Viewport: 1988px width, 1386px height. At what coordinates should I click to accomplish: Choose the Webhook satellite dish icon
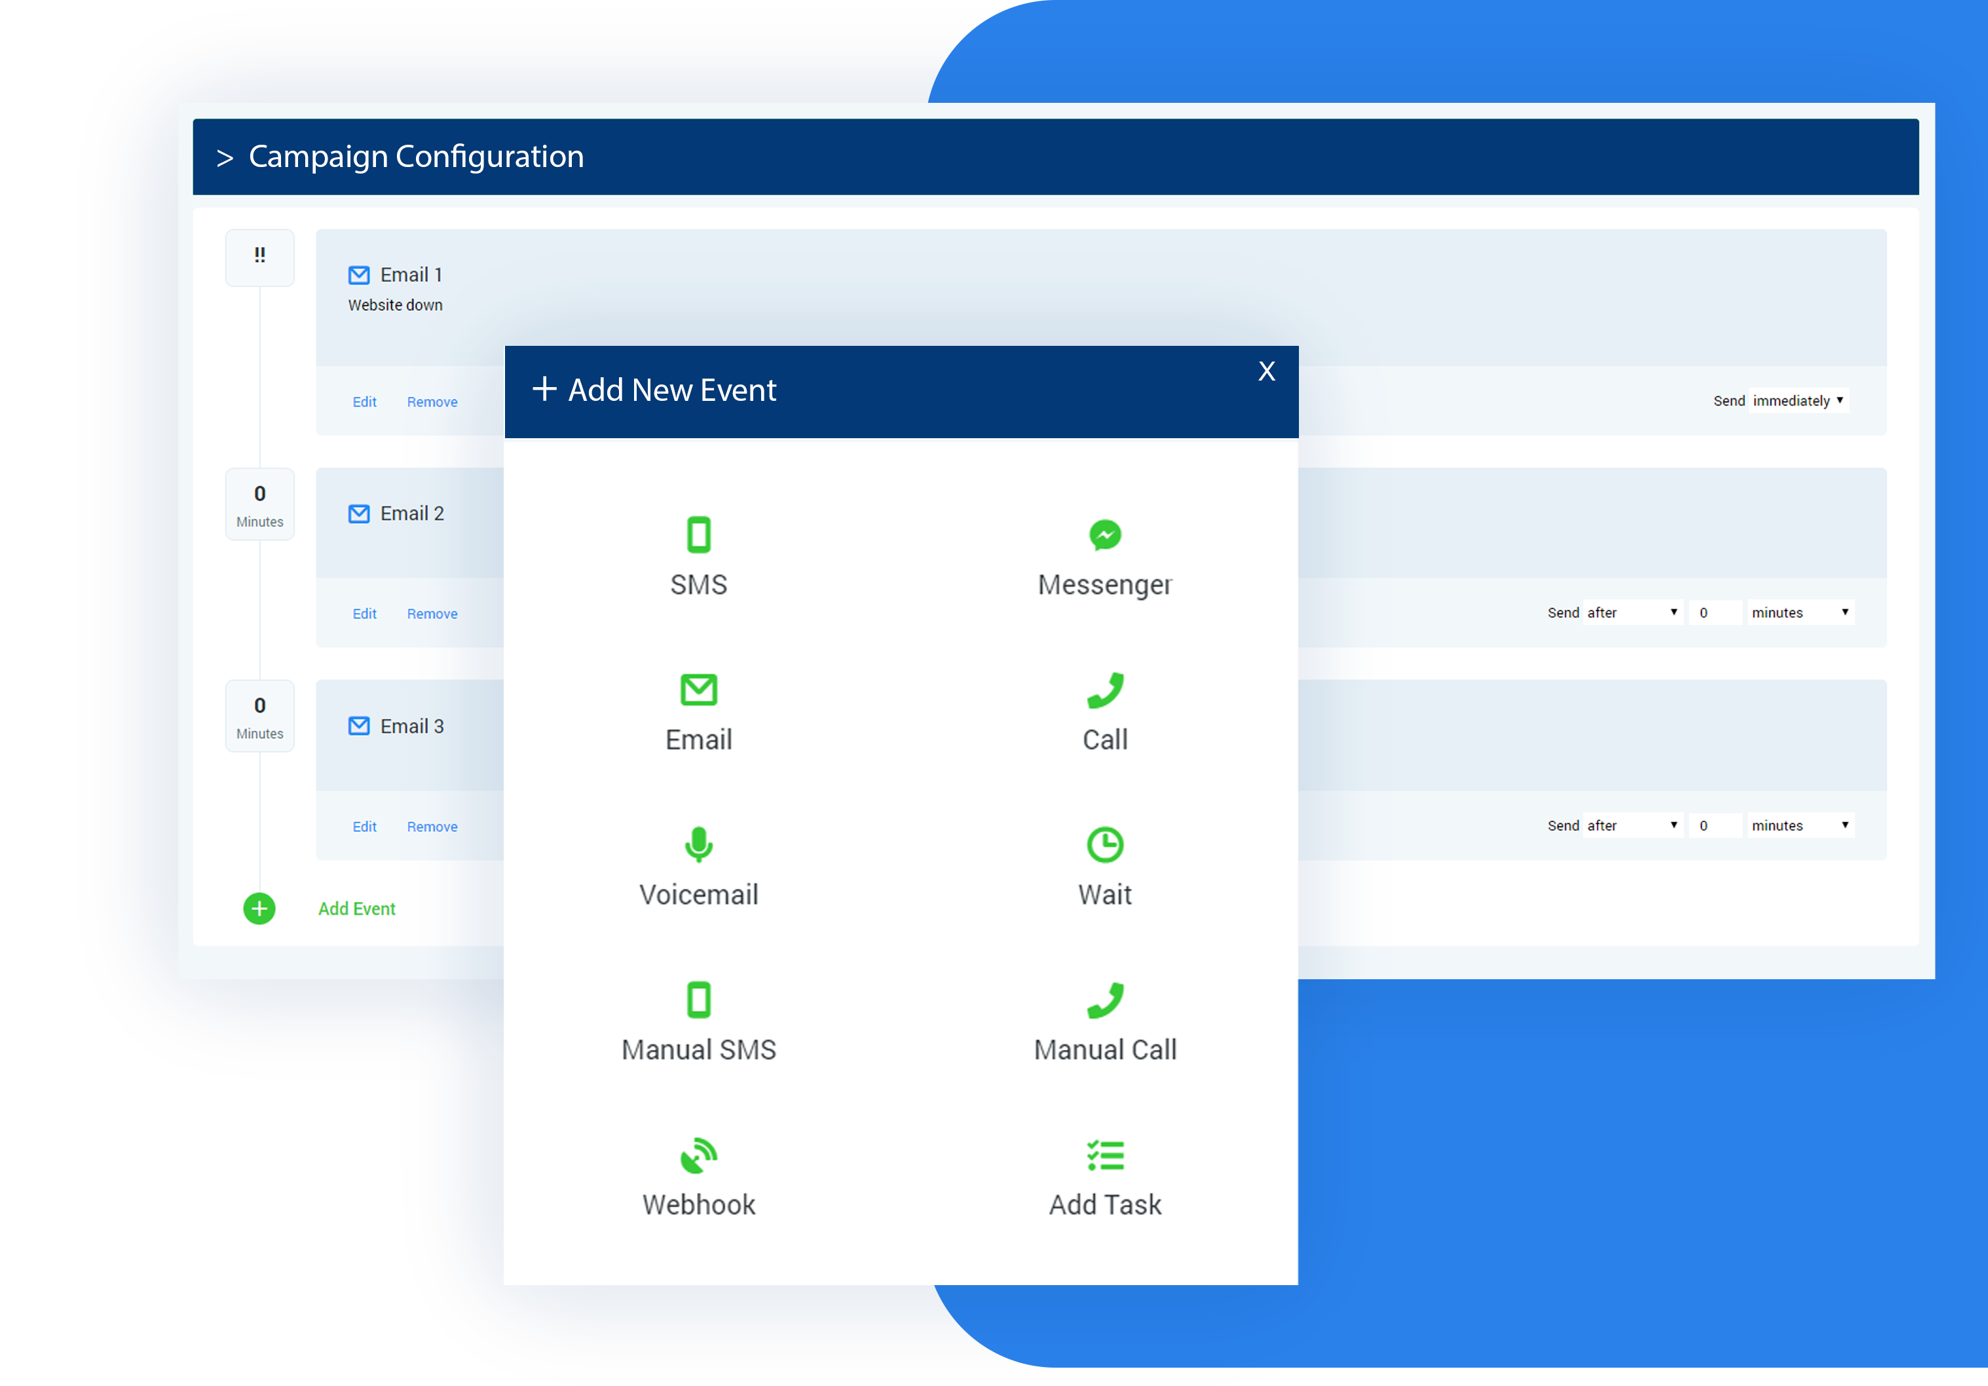coord(698,1155)
